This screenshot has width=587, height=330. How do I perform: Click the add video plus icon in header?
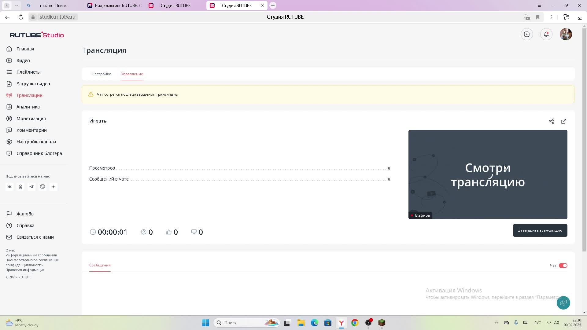(x=527, y=34)
